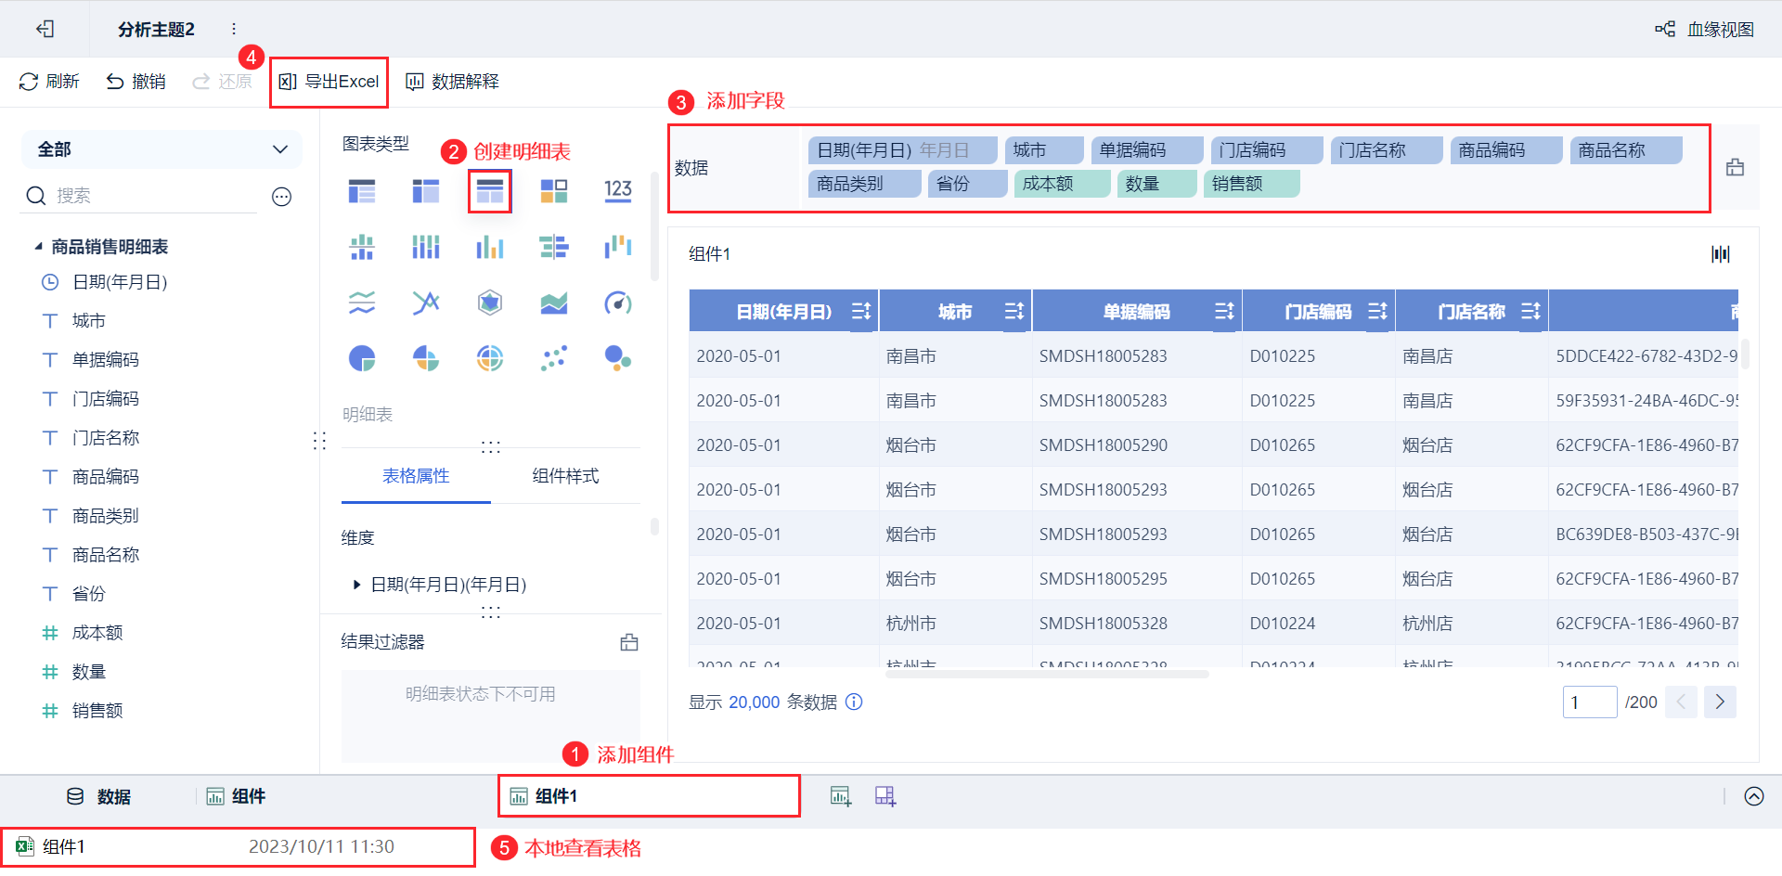Viewport: 1782px width, 876px height.
Task: Choose the cross table chart type icon
Action: 426,191
